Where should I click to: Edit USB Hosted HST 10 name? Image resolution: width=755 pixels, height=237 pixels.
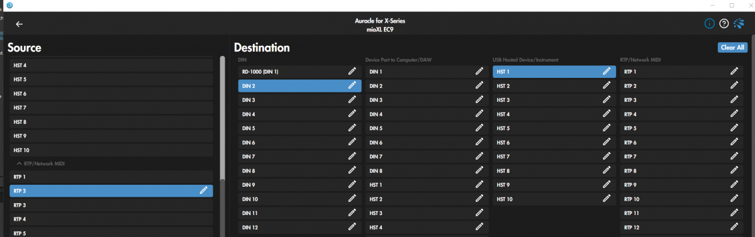(x=607, y=199)
